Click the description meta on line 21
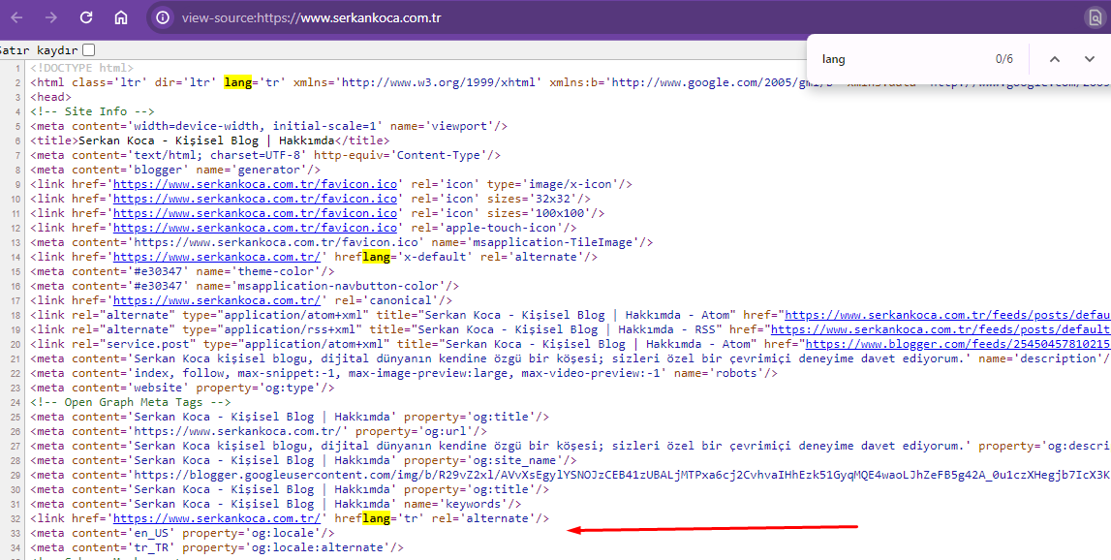 (571, 358)
